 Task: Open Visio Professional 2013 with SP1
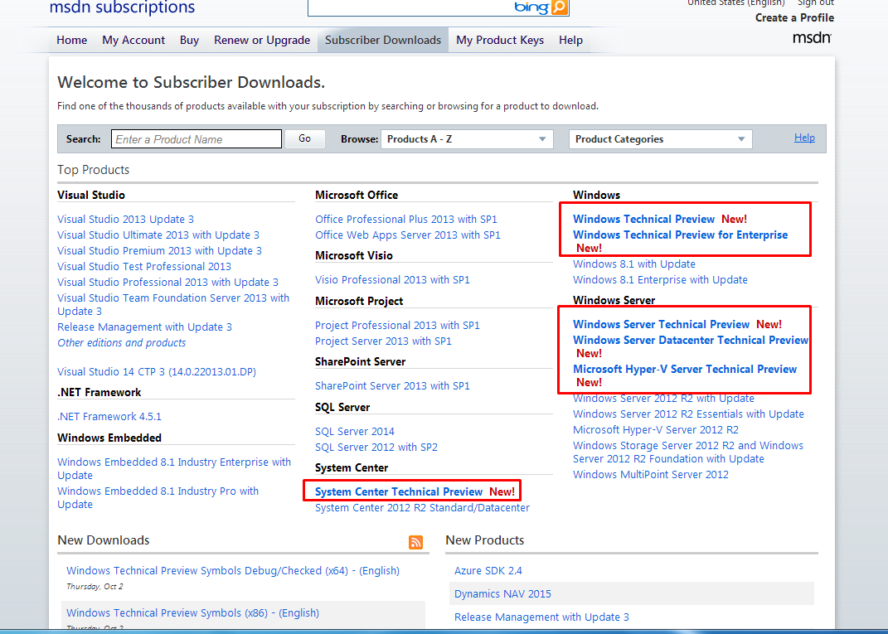tap(392, 279)
